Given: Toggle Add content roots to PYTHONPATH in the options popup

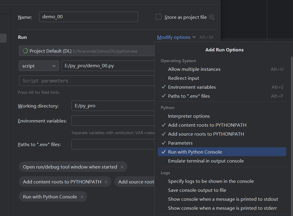Looking at the screenshot, I should coord(222,125).
